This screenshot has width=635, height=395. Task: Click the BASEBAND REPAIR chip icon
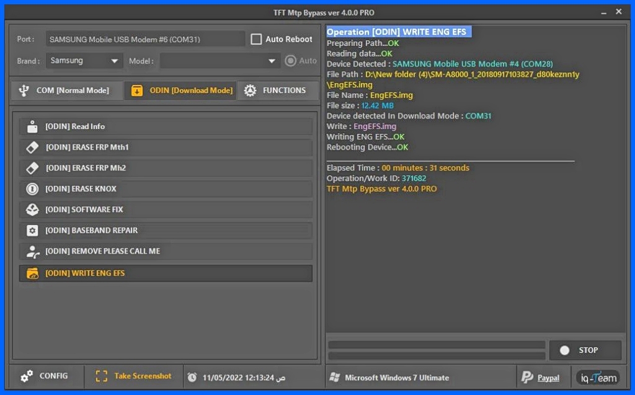click(x=32, y=231)
